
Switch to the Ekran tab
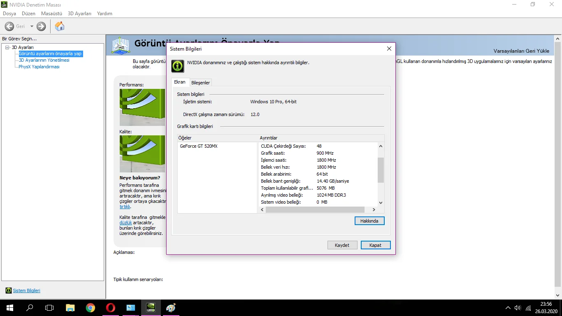(180, 82)
